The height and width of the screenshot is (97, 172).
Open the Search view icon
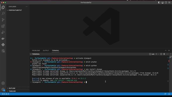3,13
